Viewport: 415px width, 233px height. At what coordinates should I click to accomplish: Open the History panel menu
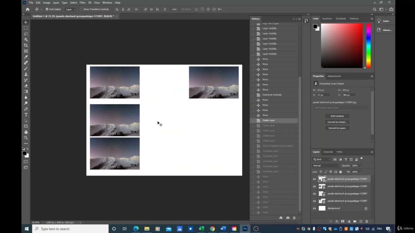click(299, 19)
